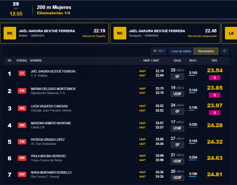Screen dimensions: 237x185
Task: Click U23F category tag for Nuria Muntaner
Action: [x=177, y=177]
